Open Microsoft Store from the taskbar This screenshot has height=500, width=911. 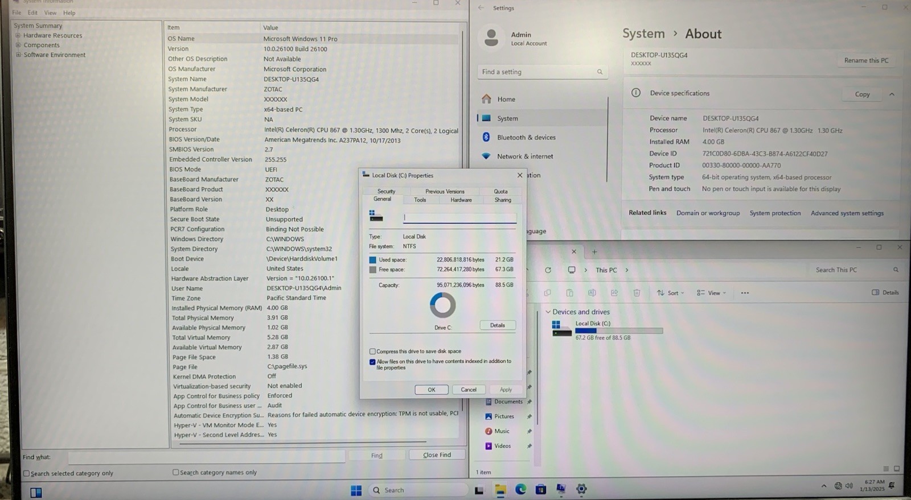tap(541, 489)
